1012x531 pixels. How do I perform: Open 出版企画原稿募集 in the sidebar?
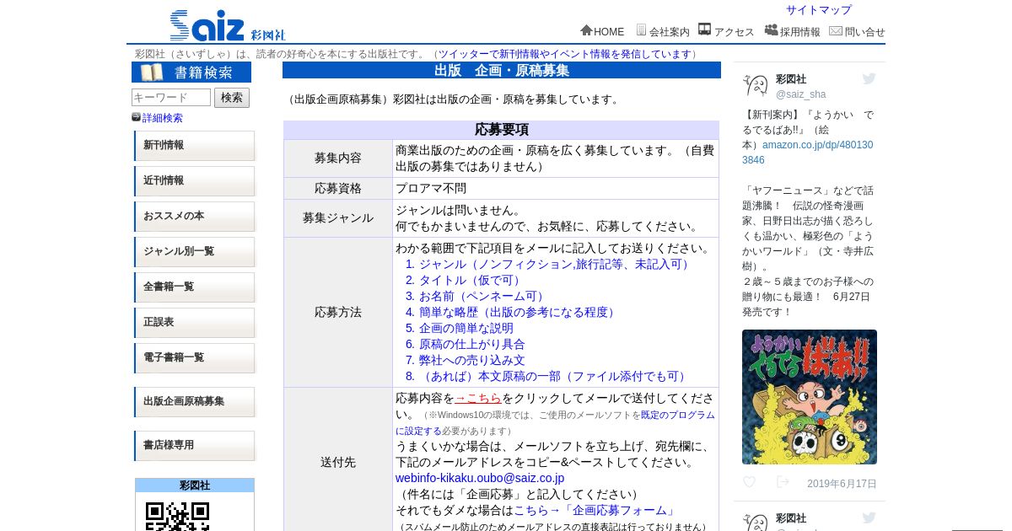[x=194, y=402]
